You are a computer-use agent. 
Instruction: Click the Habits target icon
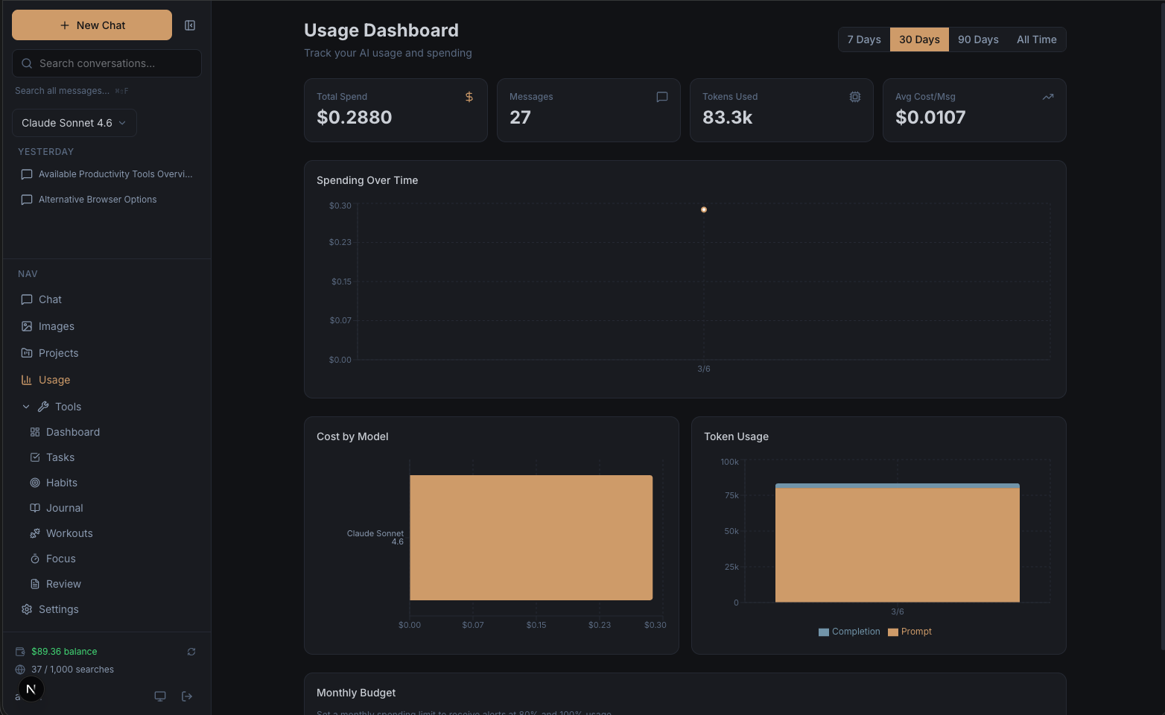tap(34, 483)
